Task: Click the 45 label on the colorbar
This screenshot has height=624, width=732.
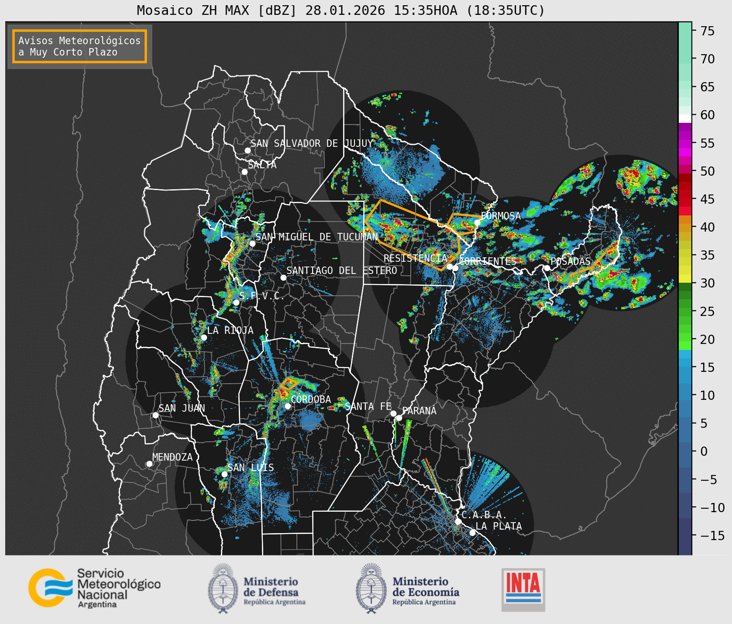Action: (708, 199)
